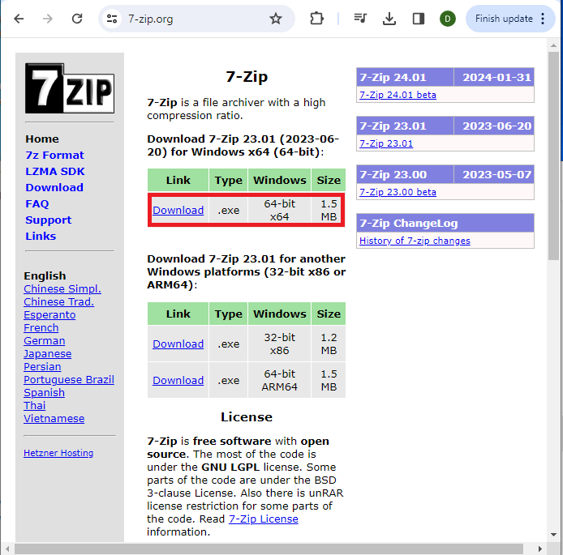The height and width of the screenshot is (555, 563).
Task: Click the 64-bit ARM64 table cell
Action: [x=279, y=380]
